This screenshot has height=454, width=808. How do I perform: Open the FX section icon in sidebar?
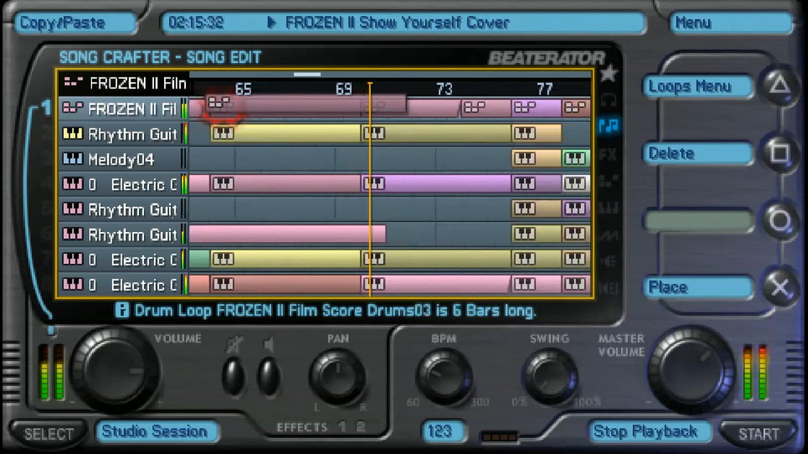tap(609, 154)
